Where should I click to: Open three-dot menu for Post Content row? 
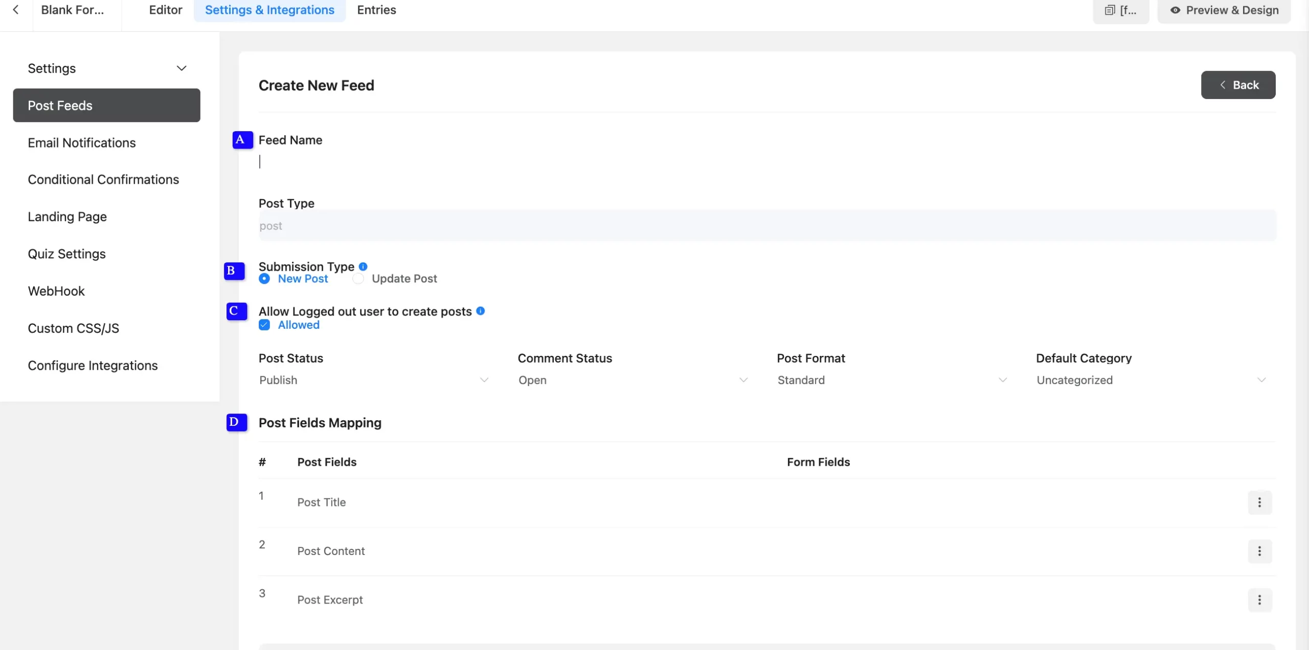(x=1259, y=551)
